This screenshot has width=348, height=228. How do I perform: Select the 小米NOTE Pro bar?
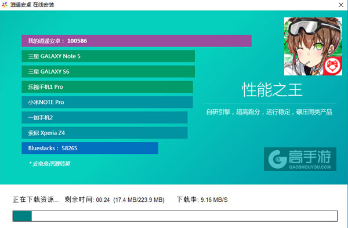tap(107, 102)
